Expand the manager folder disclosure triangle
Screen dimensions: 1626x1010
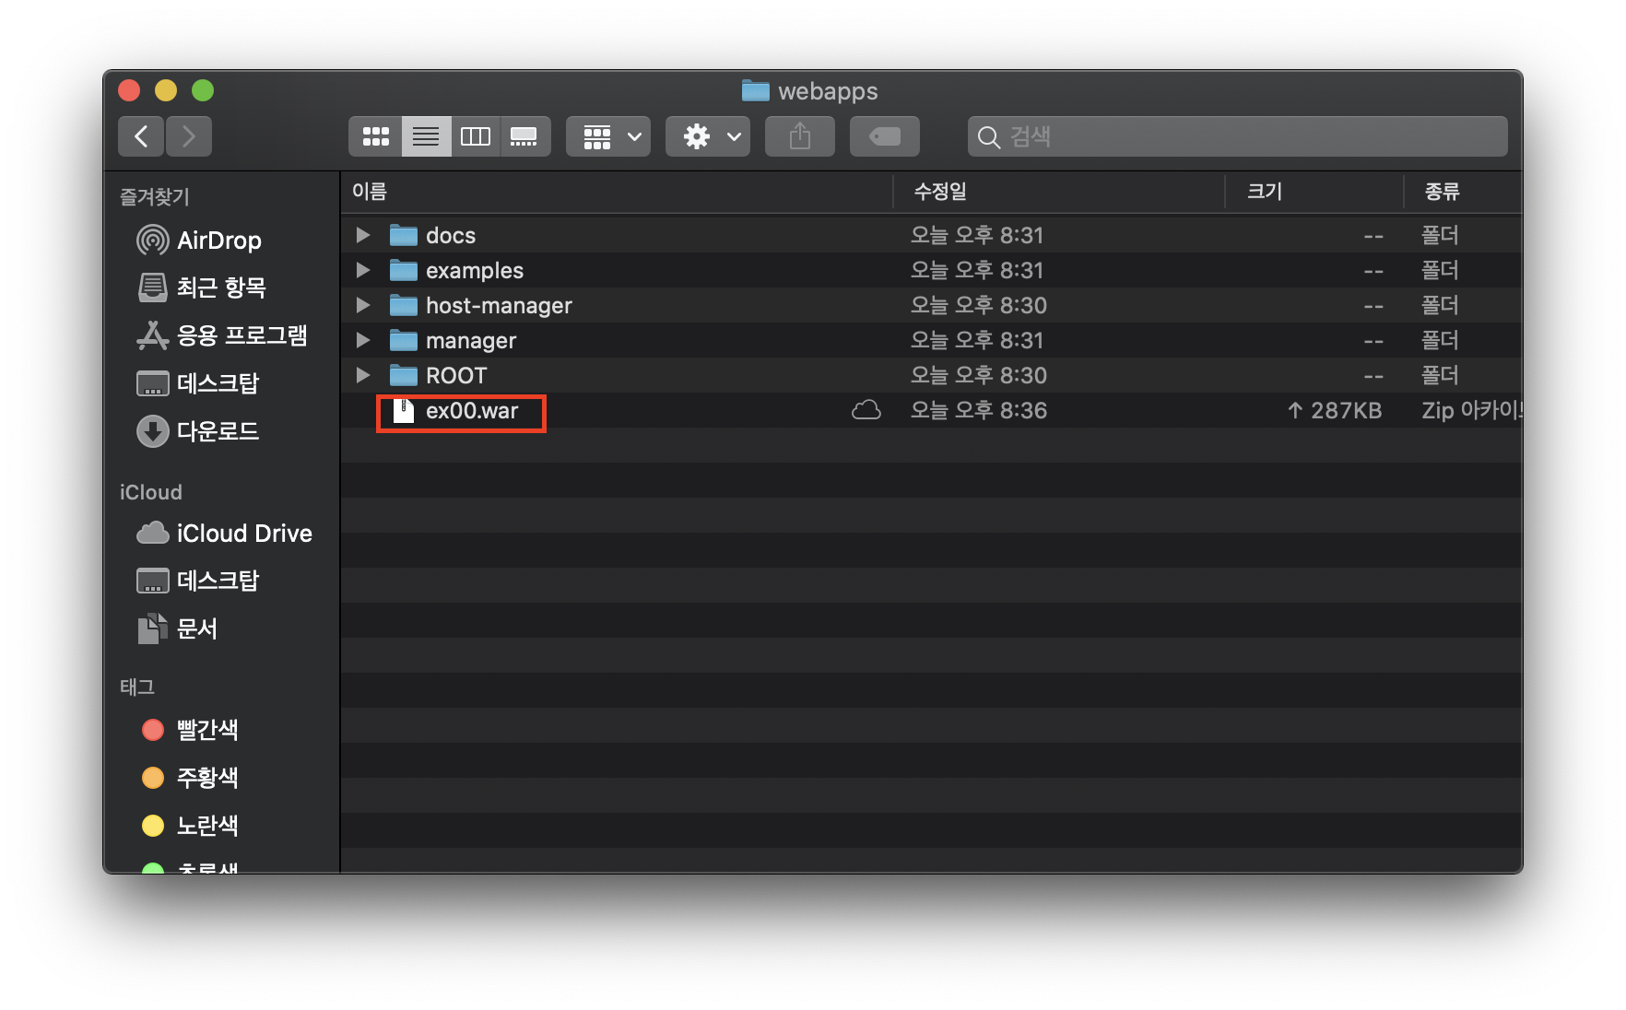(363, 340)
